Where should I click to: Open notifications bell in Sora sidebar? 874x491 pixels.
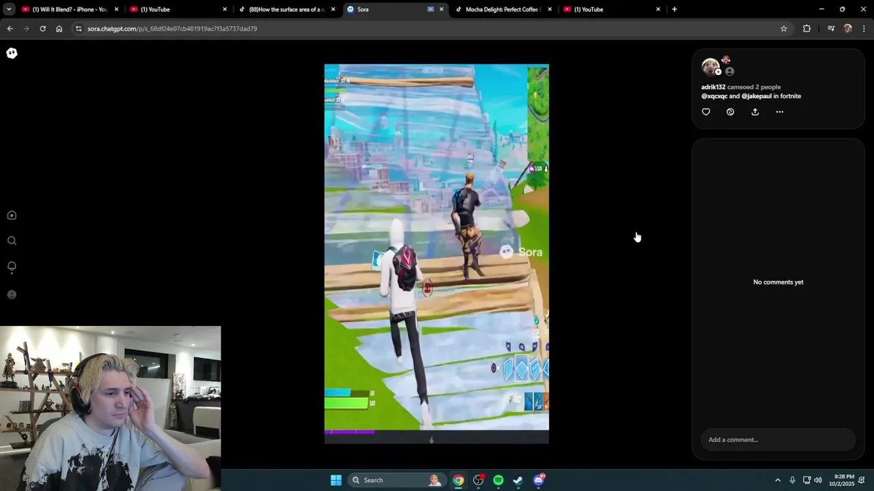12,267
